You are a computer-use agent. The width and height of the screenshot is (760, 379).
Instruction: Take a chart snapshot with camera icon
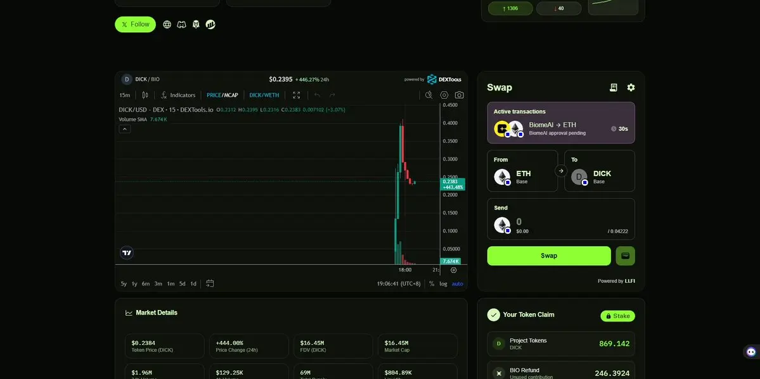coord(459,95)
